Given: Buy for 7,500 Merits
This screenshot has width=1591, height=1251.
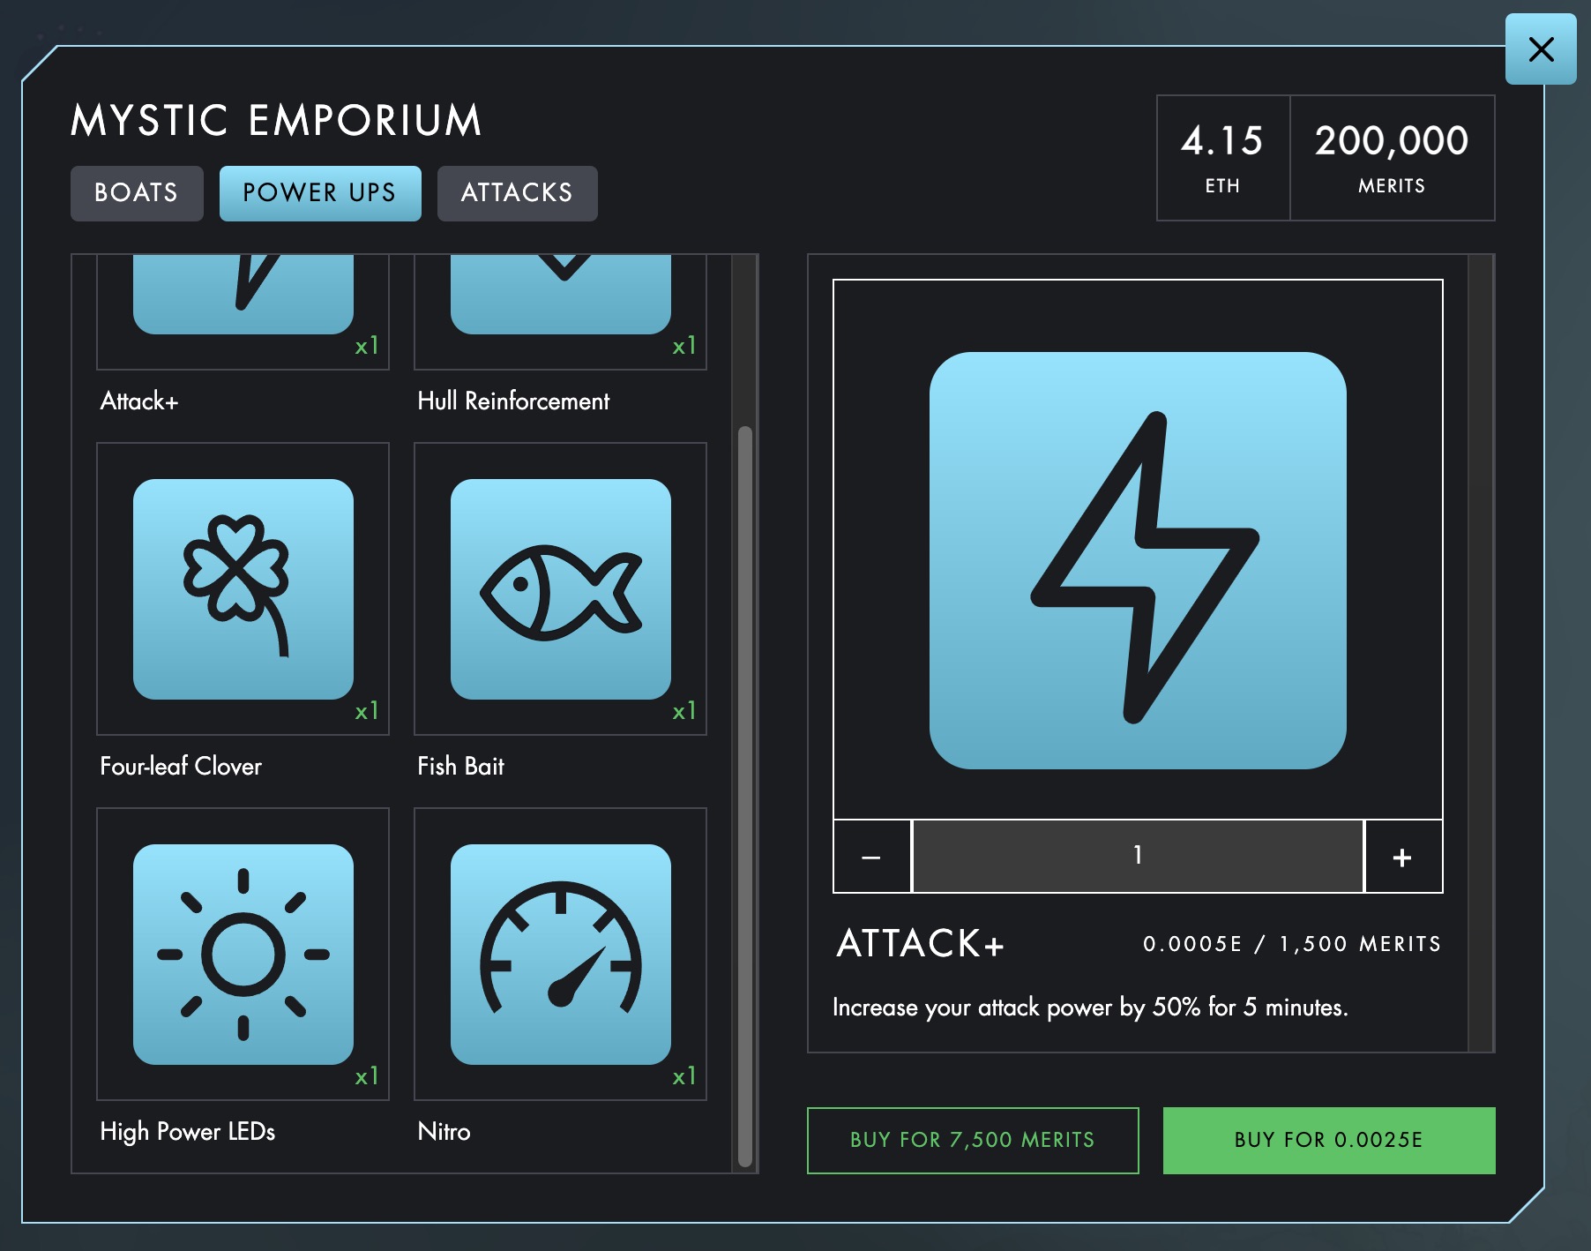Looking at the screenshot, I should 973,1140.
